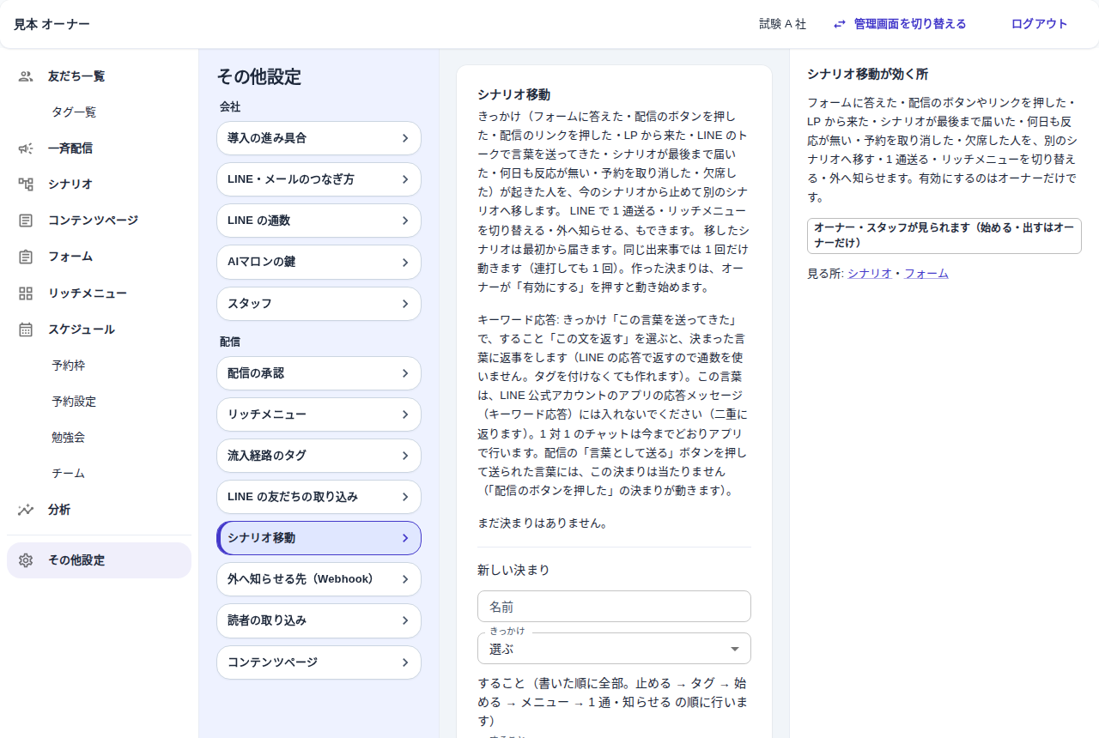
Task: Follow the シナリオ link under 見る所
Action: 870,274
